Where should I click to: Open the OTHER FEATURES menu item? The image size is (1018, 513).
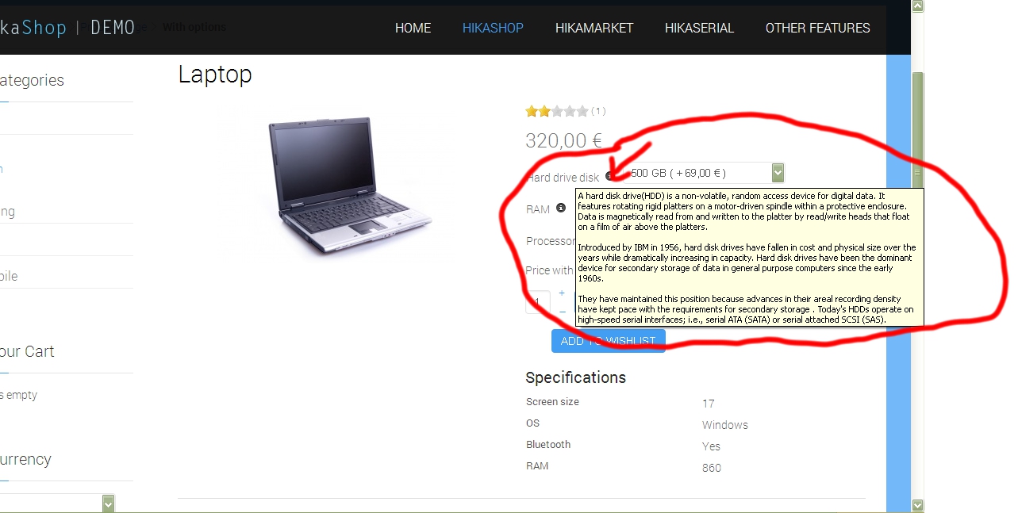pyautogui.click(x=817, y=28)
